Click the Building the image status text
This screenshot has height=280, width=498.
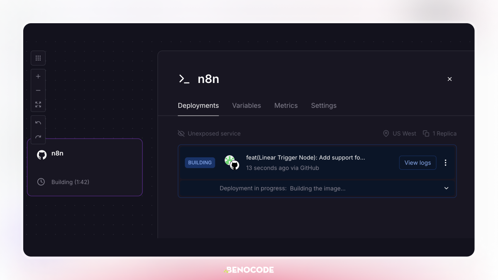click(317, 188)
